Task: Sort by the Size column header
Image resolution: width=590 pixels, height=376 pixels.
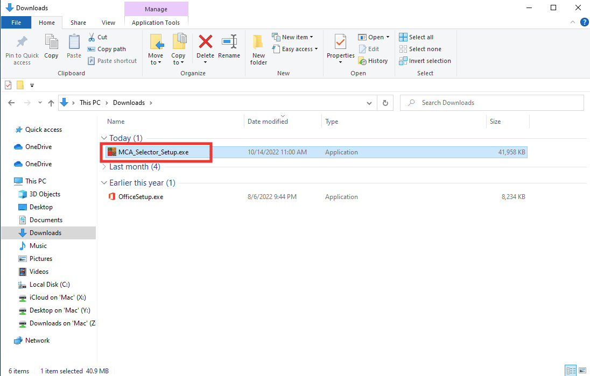Action: tap(495, 122)
